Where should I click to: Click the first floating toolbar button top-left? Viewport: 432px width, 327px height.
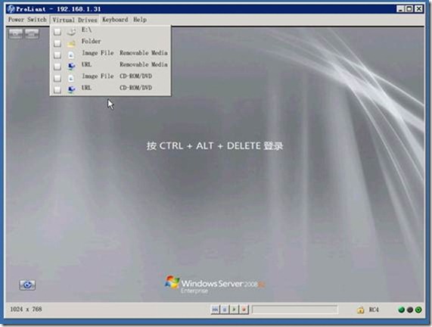coord(15,34)
